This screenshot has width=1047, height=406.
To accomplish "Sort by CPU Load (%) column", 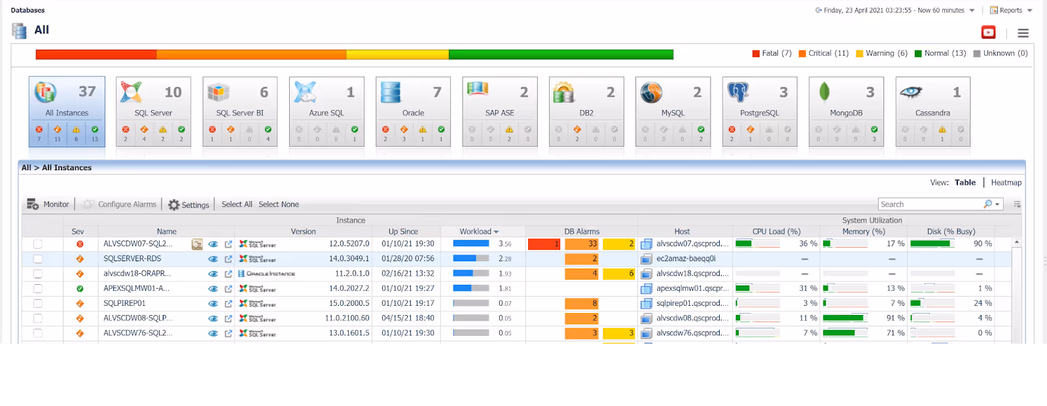I will coord(776,232).
